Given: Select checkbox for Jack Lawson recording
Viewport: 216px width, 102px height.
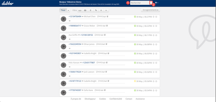Looking at the screenshot, I should 156,72.
